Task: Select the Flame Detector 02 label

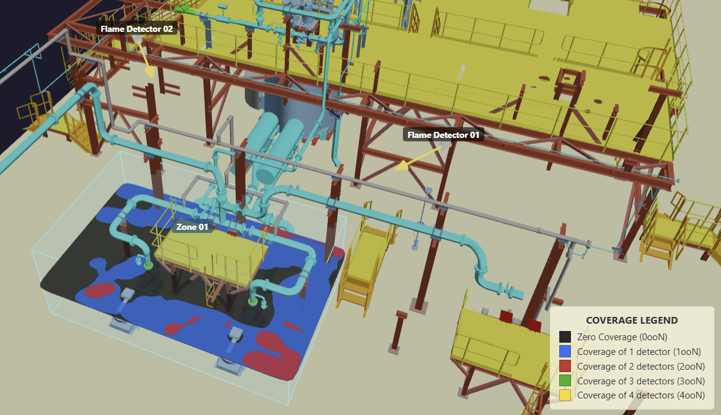Action: pos(138,28)
